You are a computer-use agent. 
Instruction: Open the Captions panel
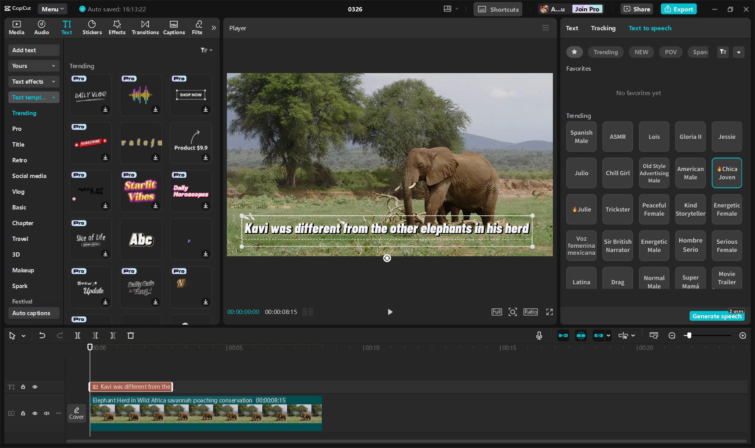[x=174, y=27]
